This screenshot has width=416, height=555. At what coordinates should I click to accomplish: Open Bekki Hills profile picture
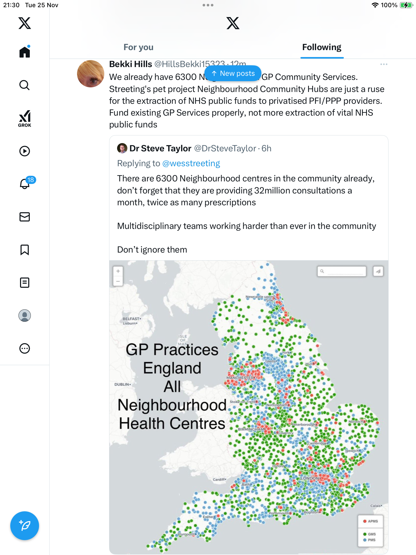[x=91, y=74]
